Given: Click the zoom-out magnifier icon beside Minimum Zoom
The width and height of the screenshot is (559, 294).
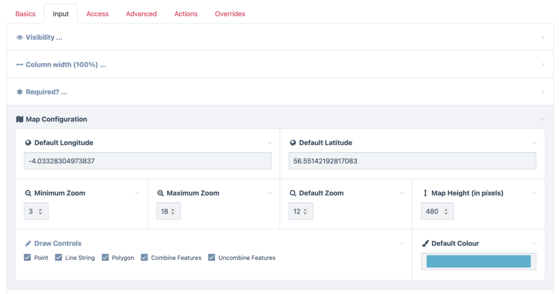Looking at the screenshot, I should pyautogui.click(x=28, y=193).
